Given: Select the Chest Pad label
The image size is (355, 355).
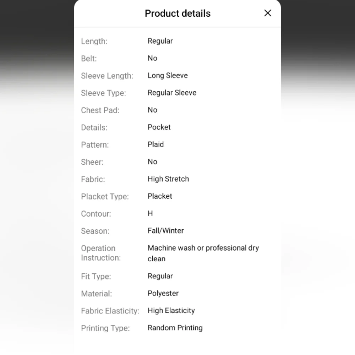Looking at the screenshot, I should tap(100, 110).
